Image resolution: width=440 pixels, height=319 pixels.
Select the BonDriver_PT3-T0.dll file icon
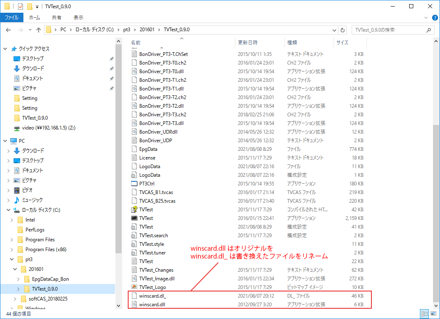point(134,72)
